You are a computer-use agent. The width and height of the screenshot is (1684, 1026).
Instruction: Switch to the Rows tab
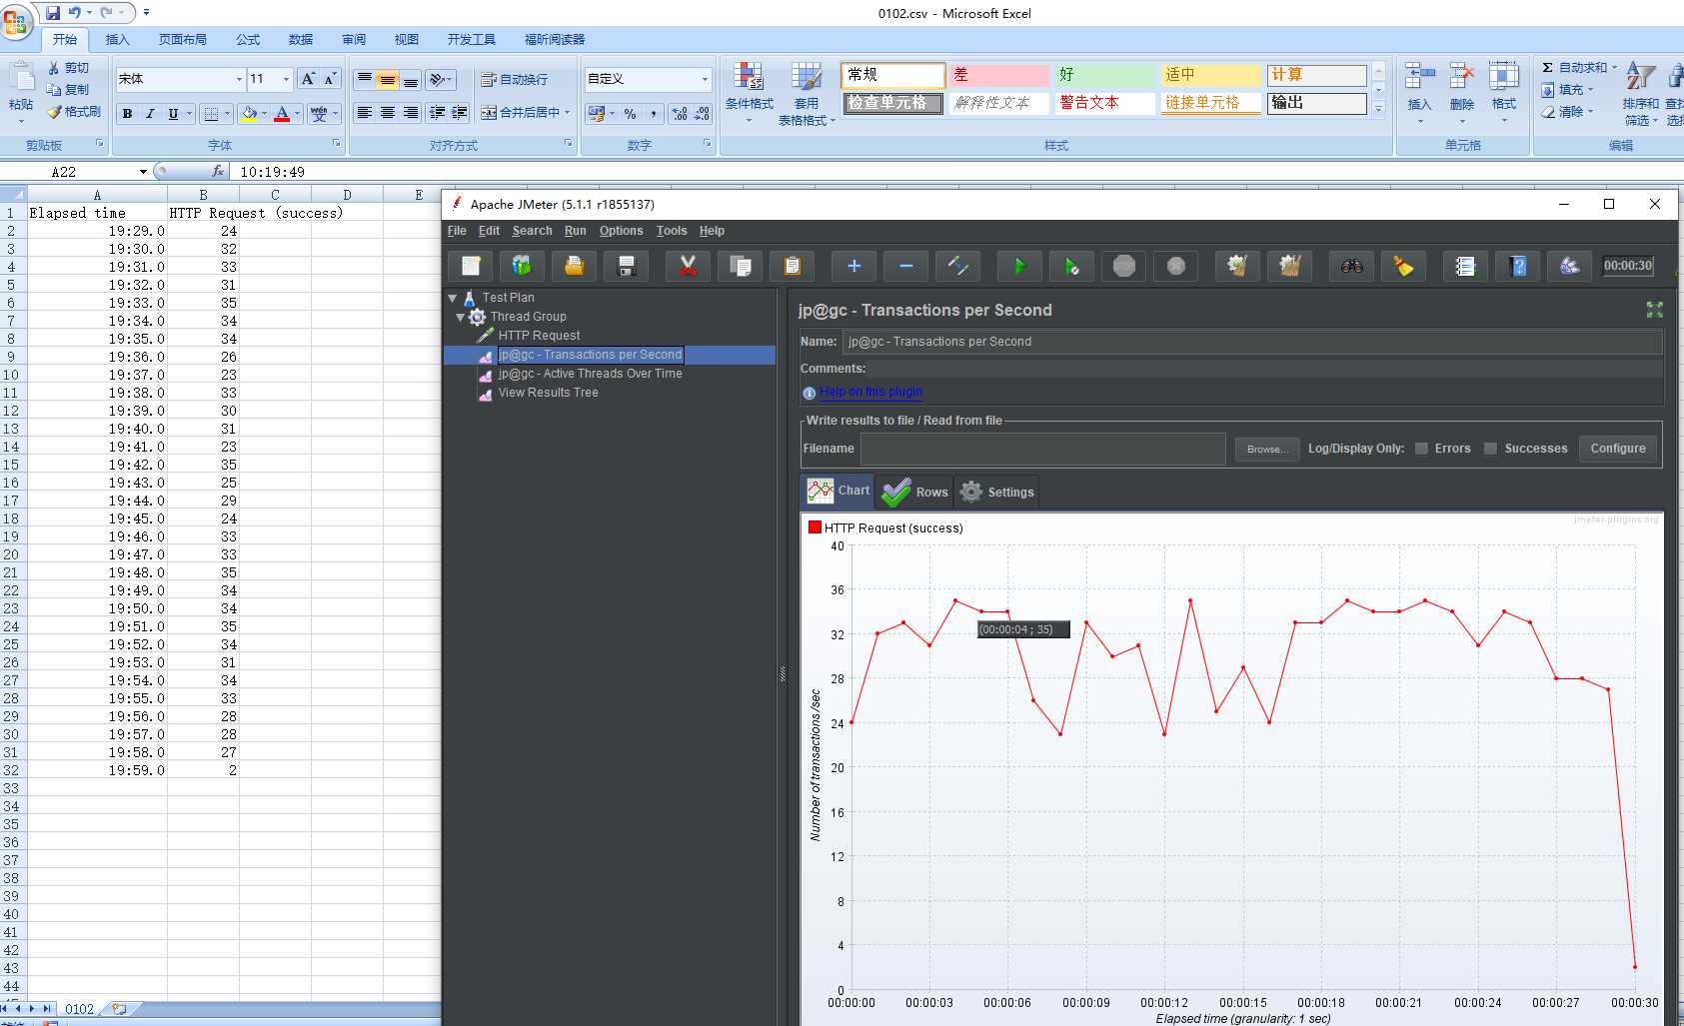tap(915, 492)
